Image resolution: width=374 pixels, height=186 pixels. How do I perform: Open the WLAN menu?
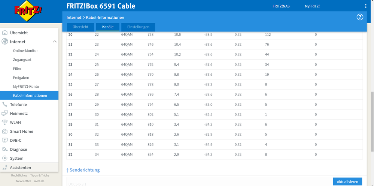point(15,123)
